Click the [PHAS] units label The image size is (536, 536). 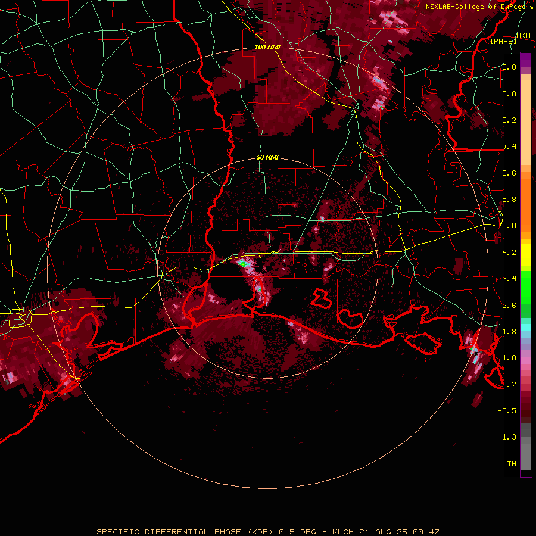pyautogui.click(x=503, y=41)
